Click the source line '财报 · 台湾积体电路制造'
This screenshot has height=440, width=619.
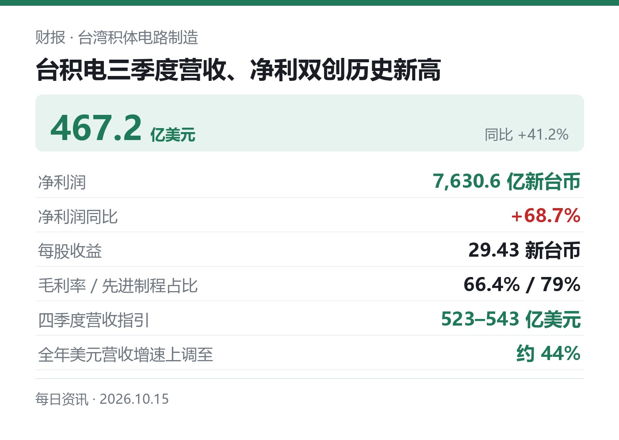(x=117, y=38)
